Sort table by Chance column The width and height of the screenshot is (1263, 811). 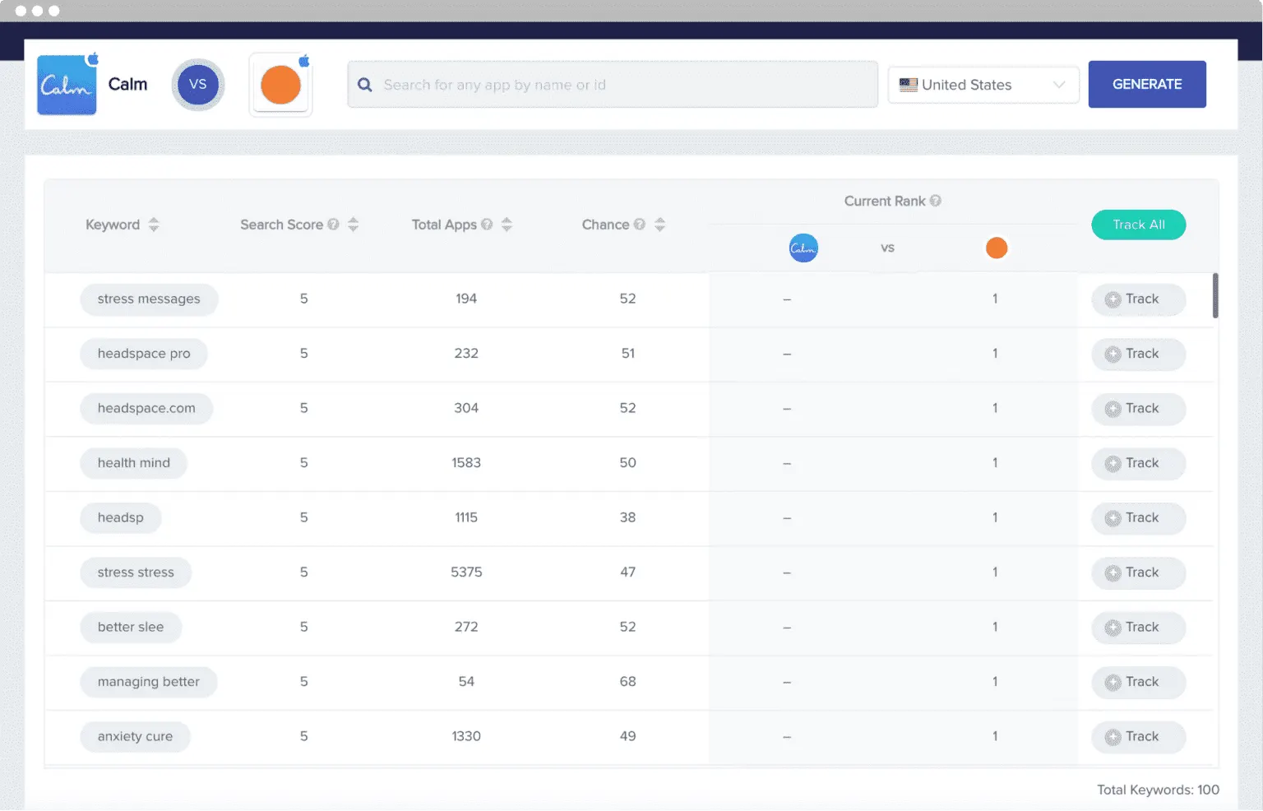[x=659, y=225]
